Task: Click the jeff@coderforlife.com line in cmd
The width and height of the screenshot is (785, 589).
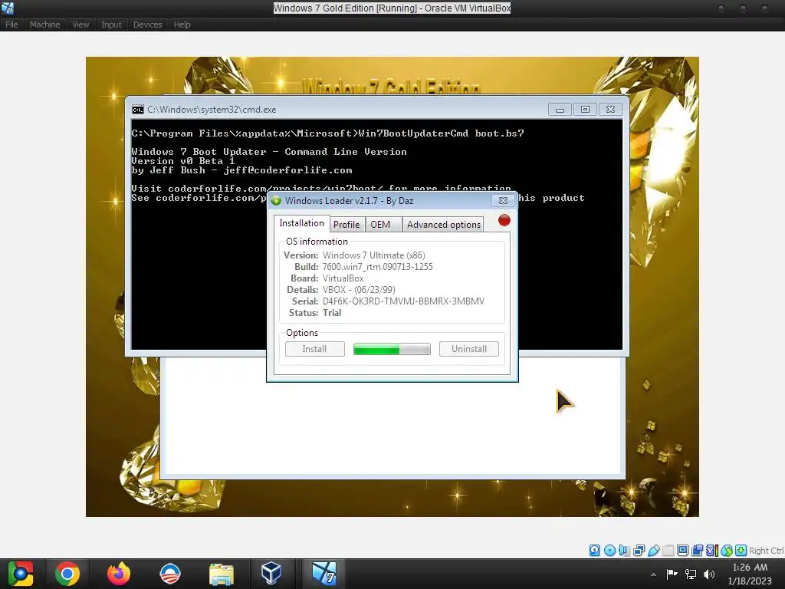Action: pos(241,170)
